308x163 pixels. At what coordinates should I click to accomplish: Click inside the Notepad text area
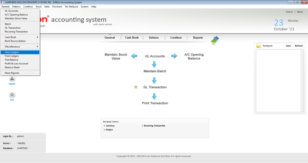click(278, 81)
